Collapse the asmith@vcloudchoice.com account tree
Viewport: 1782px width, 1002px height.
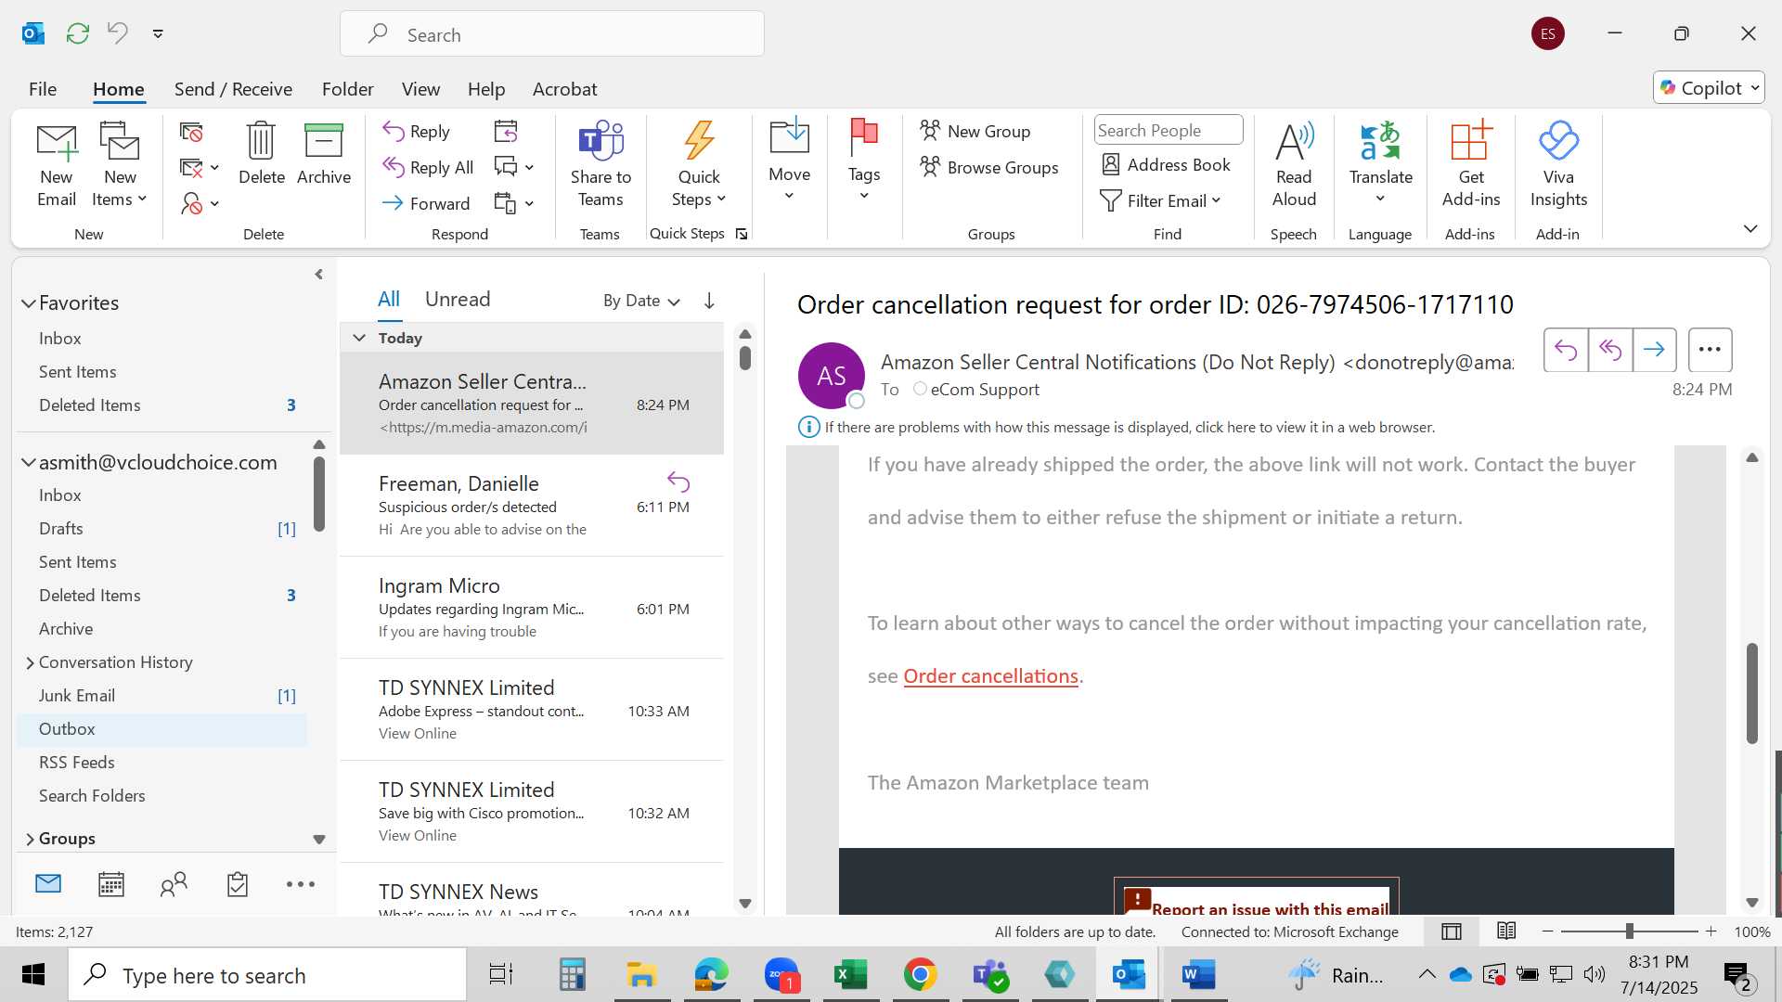pos(29,462)
